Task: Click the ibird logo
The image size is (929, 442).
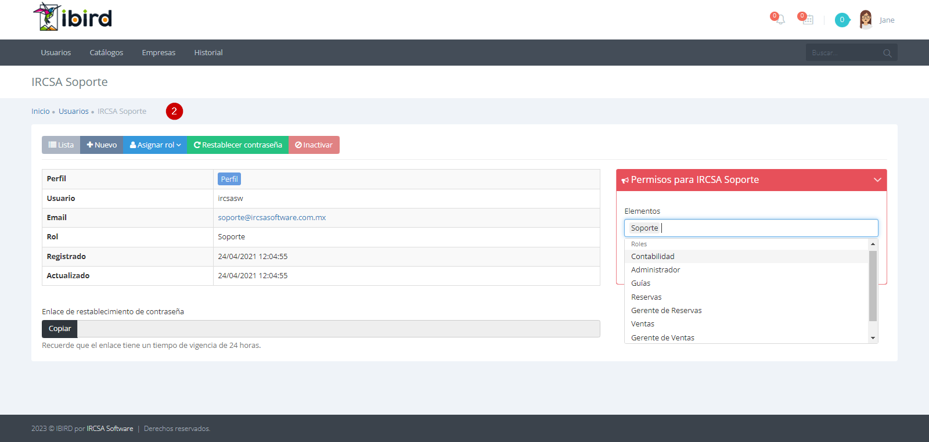Action: click(x=73, y=17)
